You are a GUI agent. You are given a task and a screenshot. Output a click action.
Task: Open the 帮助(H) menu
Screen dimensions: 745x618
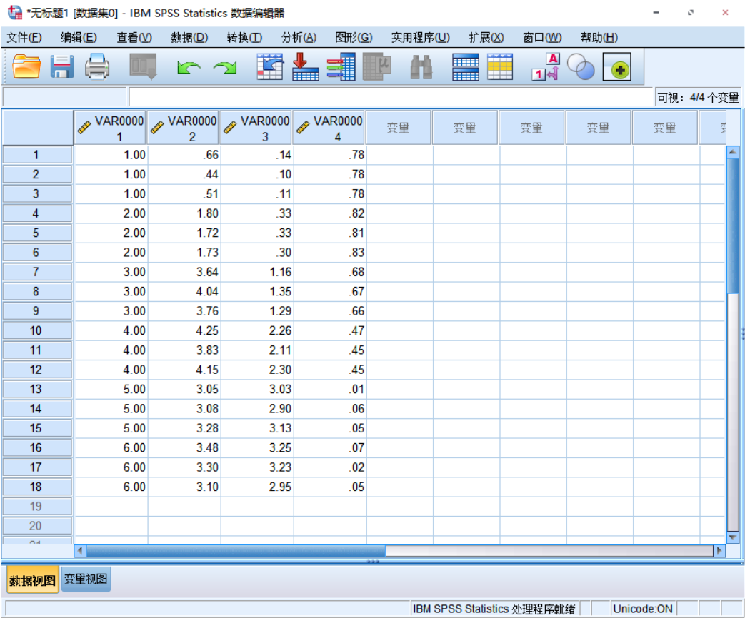point(599,38)
